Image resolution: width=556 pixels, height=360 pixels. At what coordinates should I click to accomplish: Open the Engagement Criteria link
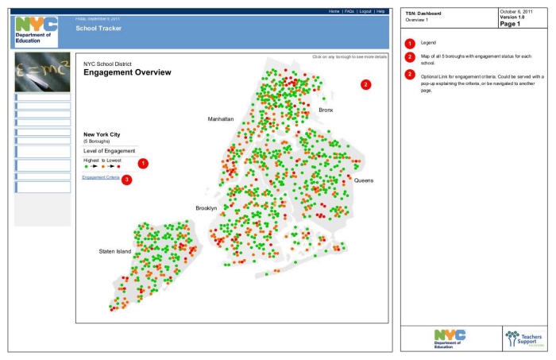pyautogui.click(x=101, y=178)
